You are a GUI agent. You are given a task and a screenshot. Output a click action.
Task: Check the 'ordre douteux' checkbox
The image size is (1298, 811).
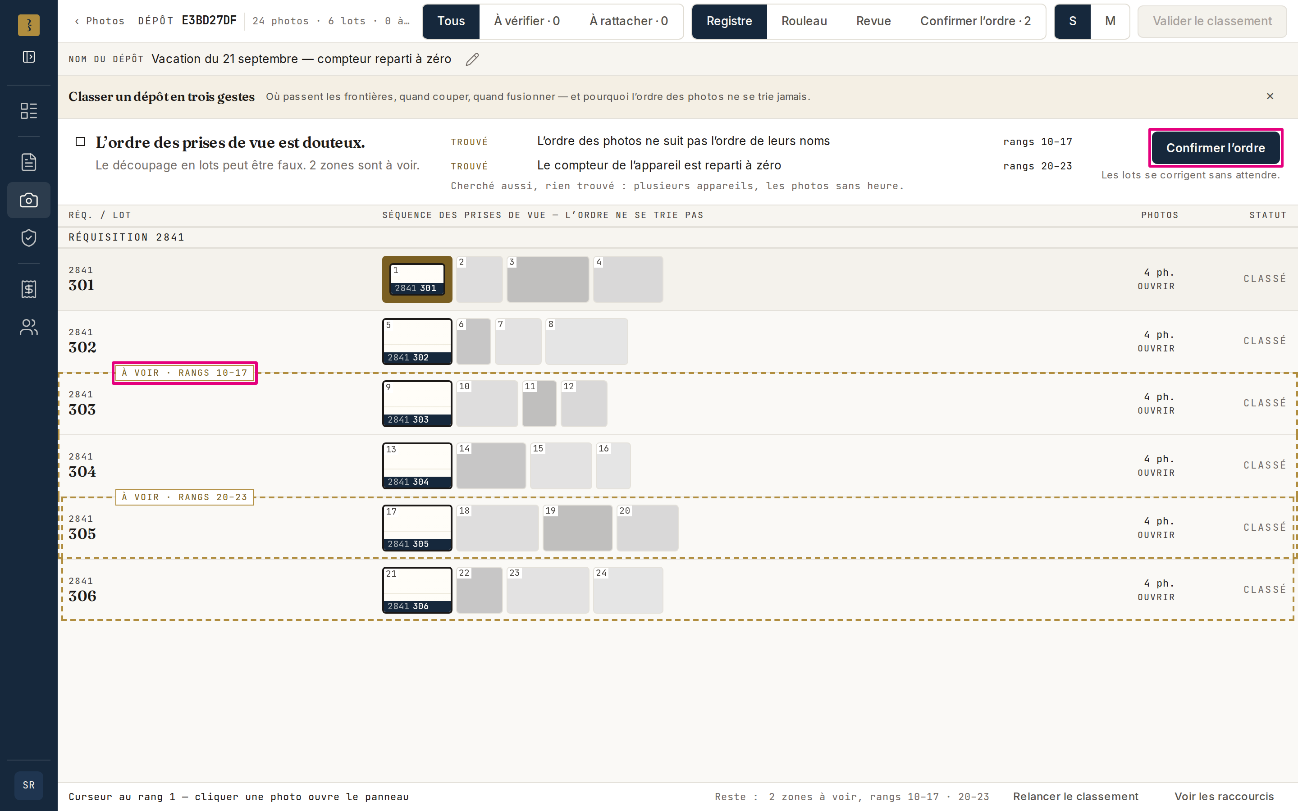point(81,141)
